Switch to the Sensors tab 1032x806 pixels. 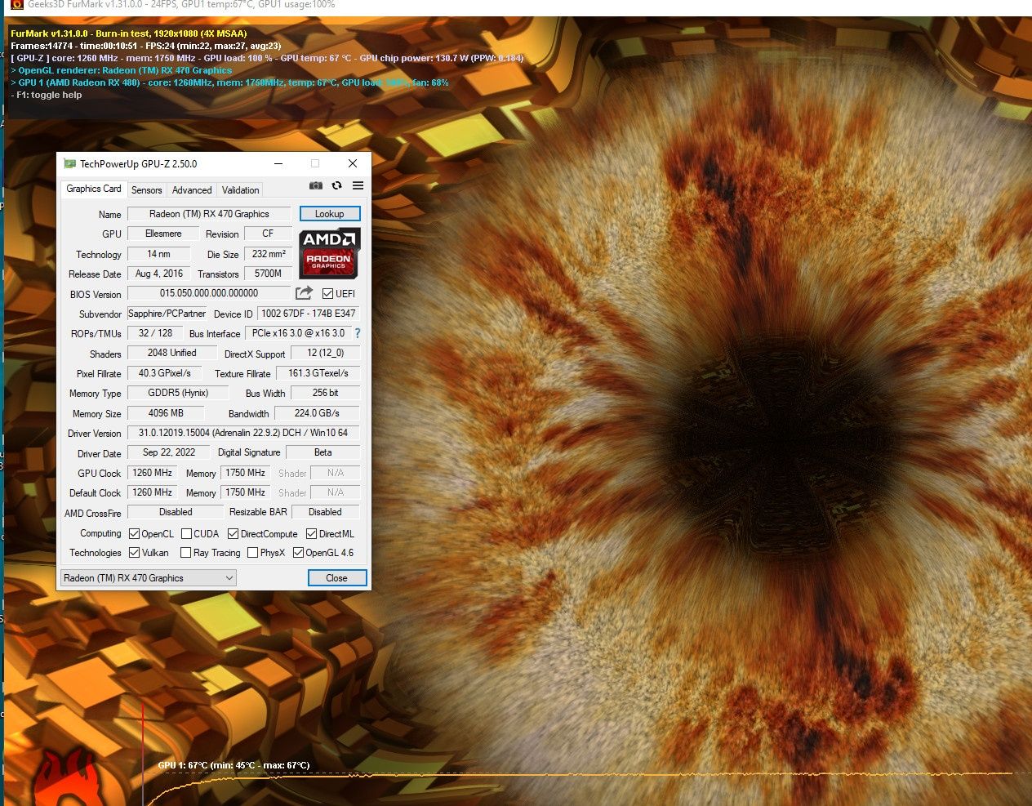click(x=147, y=189)
